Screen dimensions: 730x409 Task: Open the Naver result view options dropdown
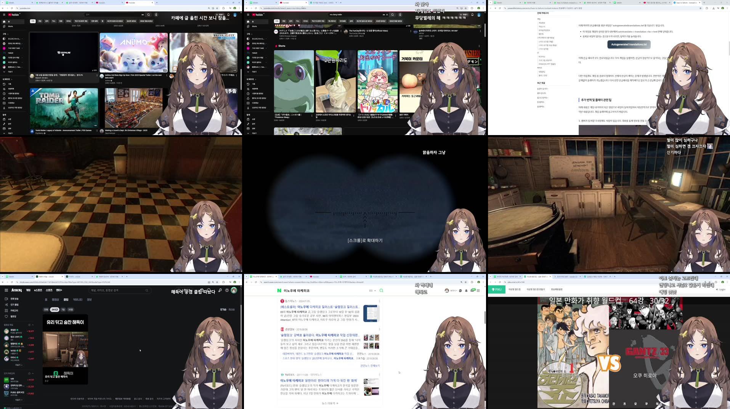372,291
